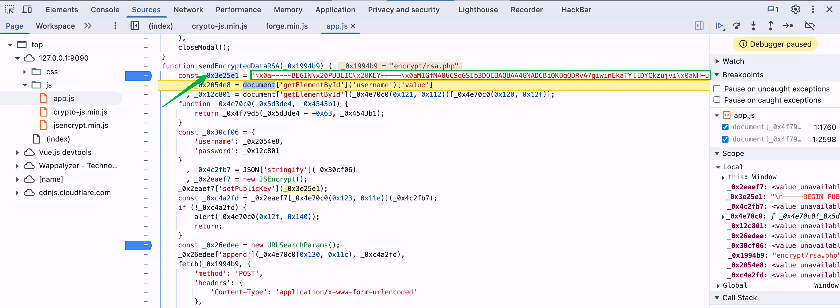Toggle Pause on caught exceptions checkbox

click(x=717, y=100)
